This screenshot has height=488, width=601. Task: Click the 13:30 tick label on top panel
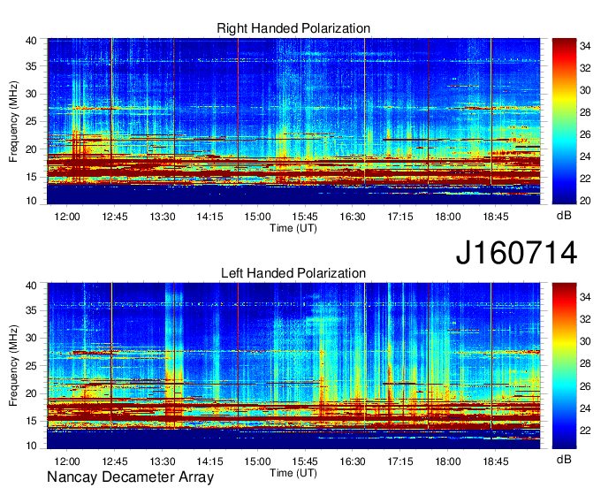click(163, 217)
